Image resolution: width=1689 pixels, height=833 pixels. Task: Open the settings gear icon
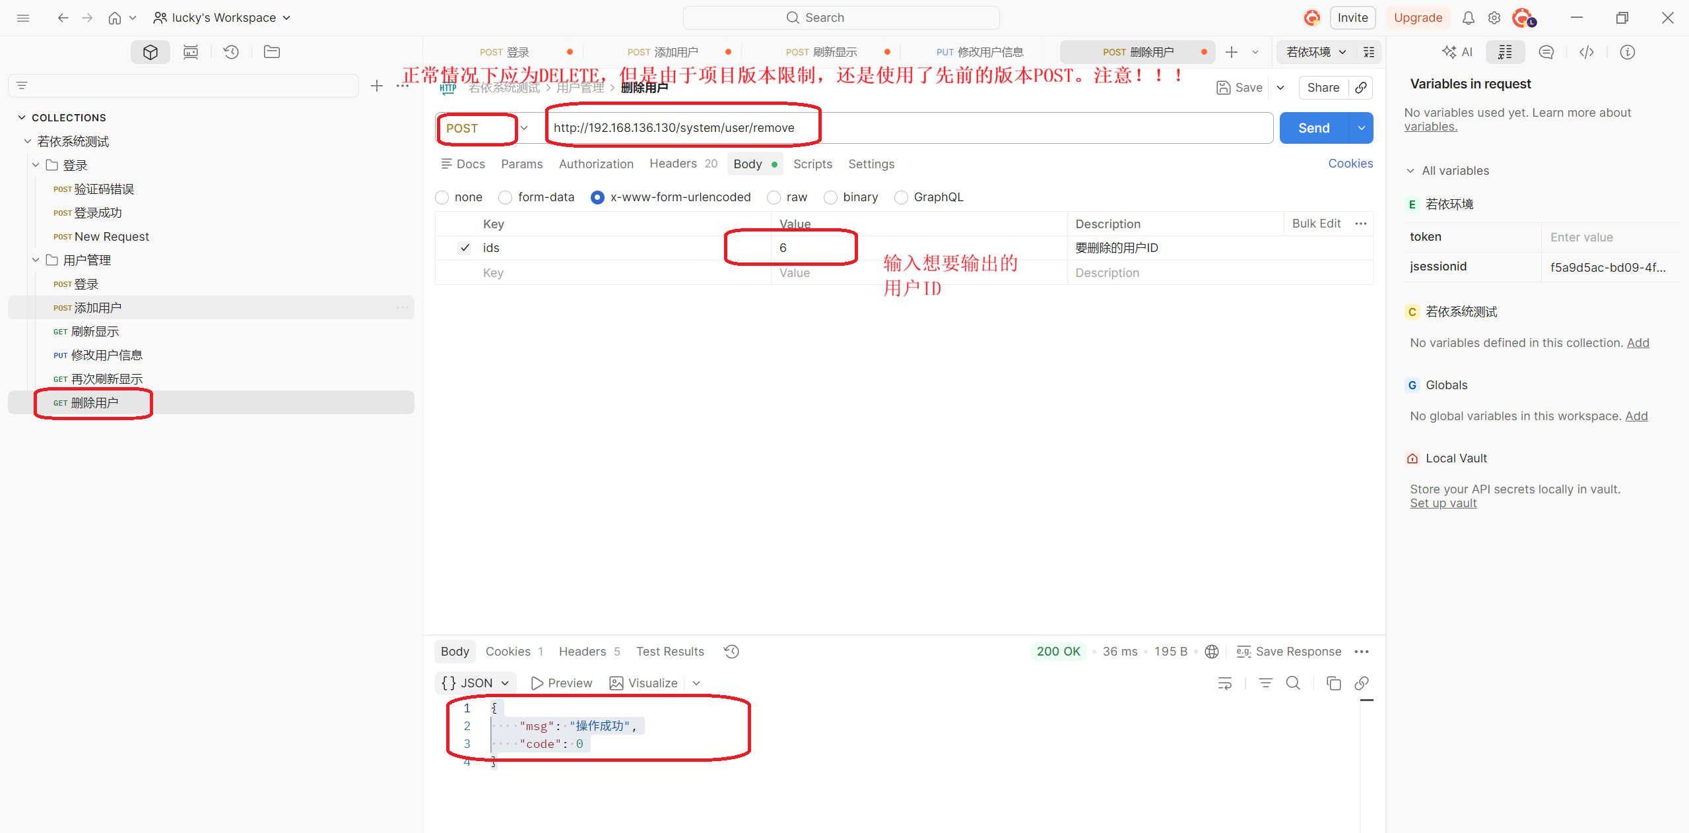[x=1494, y=18]
